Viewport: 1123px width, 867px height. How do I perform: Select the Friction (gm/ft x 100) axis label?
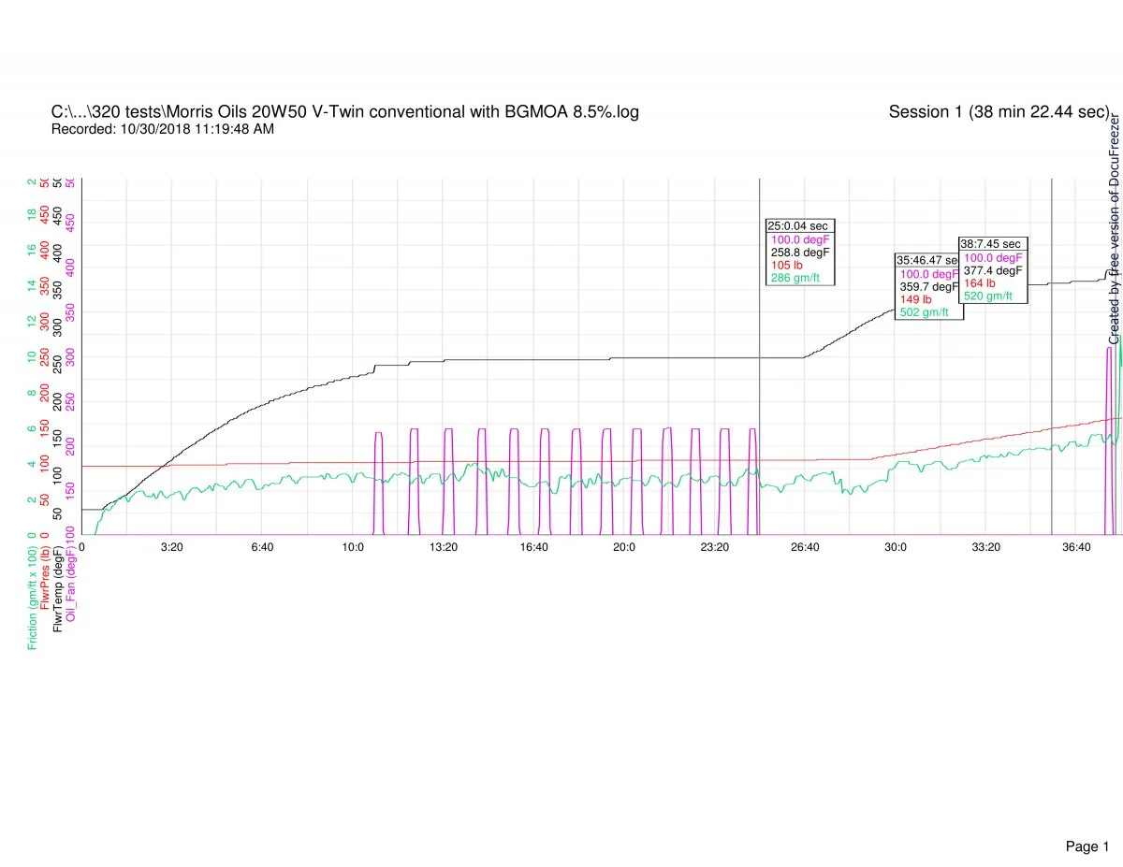click(33, 598)
